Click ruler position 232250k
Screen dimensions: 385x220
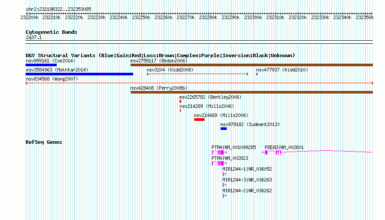click(x=141, y=17)
